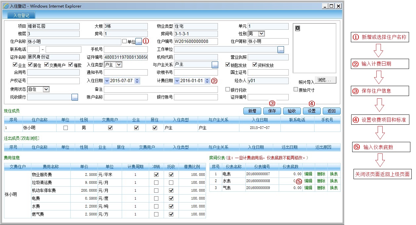416x225 pixels.
Task: Click 编辑 link for 电表 row
Action: 308,174
